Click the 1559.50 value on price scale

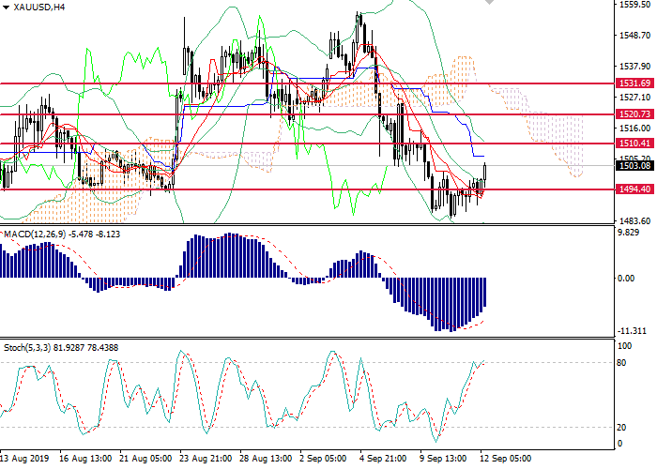coord(634,5)
